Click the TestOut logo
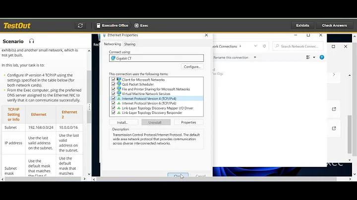 point(17,25)
